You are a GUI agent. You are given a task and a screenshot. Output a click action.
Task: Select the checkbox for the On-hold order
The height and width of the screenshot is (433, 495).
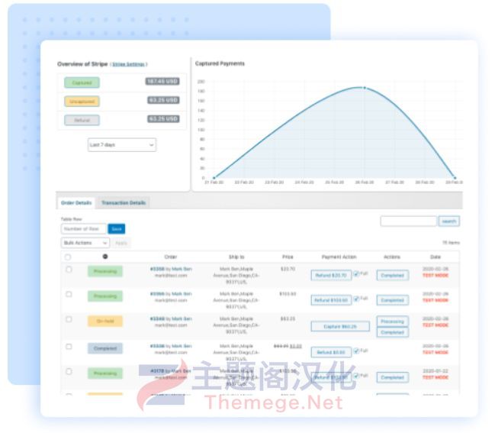[x=69, y=319]
